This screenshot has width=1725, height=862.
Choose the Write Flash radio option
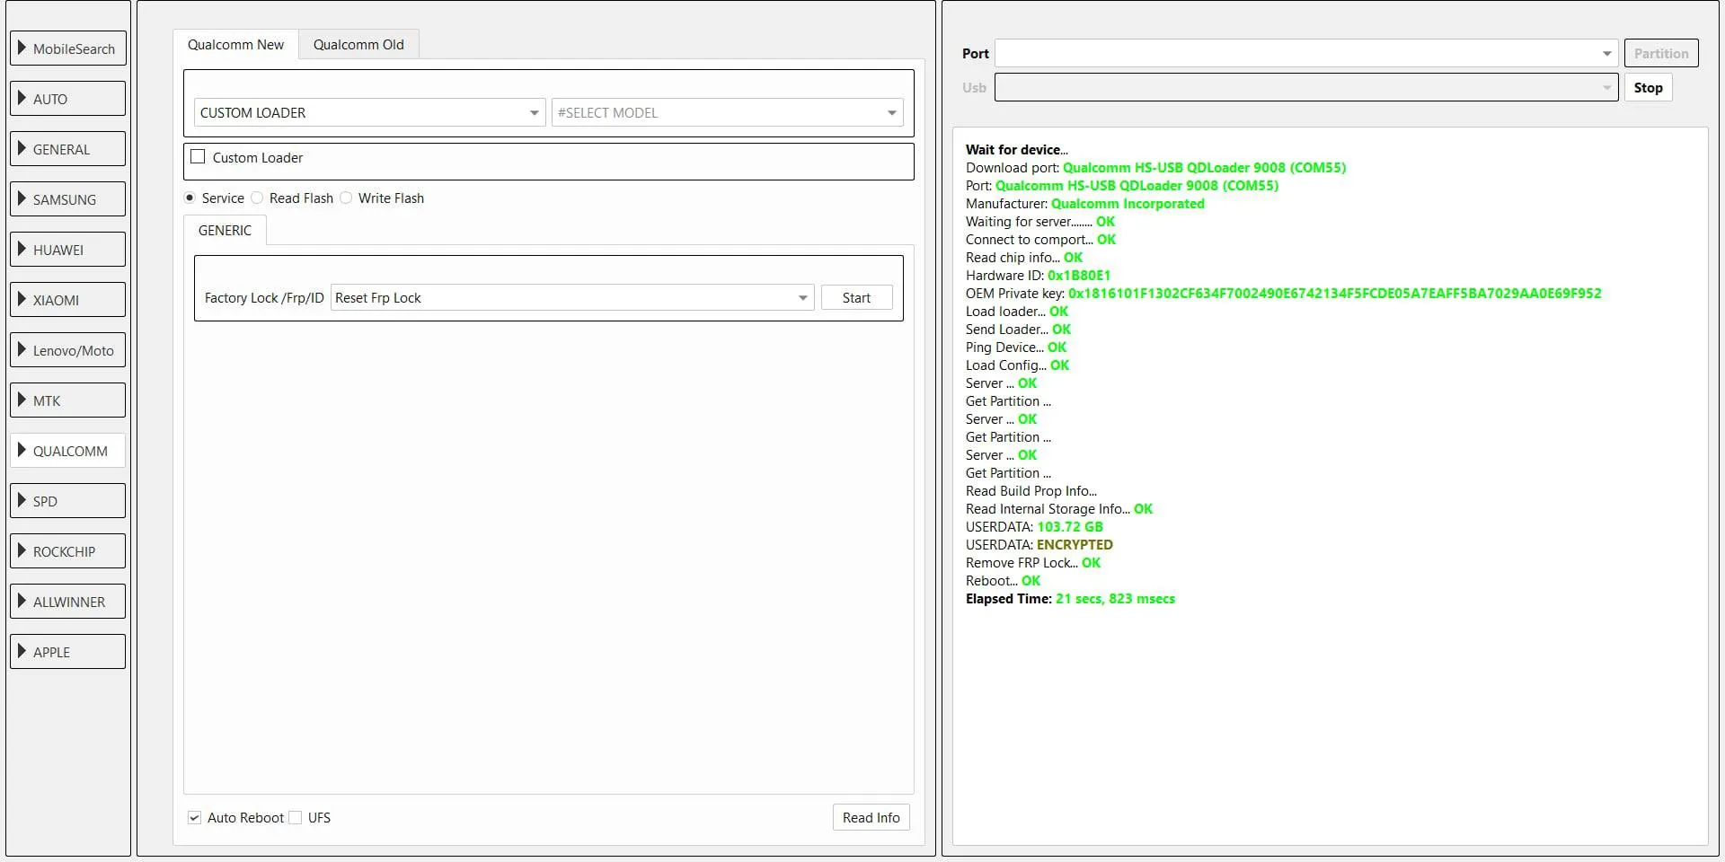[347, 198]
